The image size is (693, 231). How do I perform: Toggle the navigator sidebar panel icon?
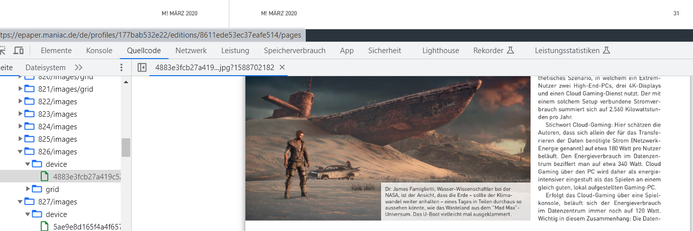tap(142, 67)
